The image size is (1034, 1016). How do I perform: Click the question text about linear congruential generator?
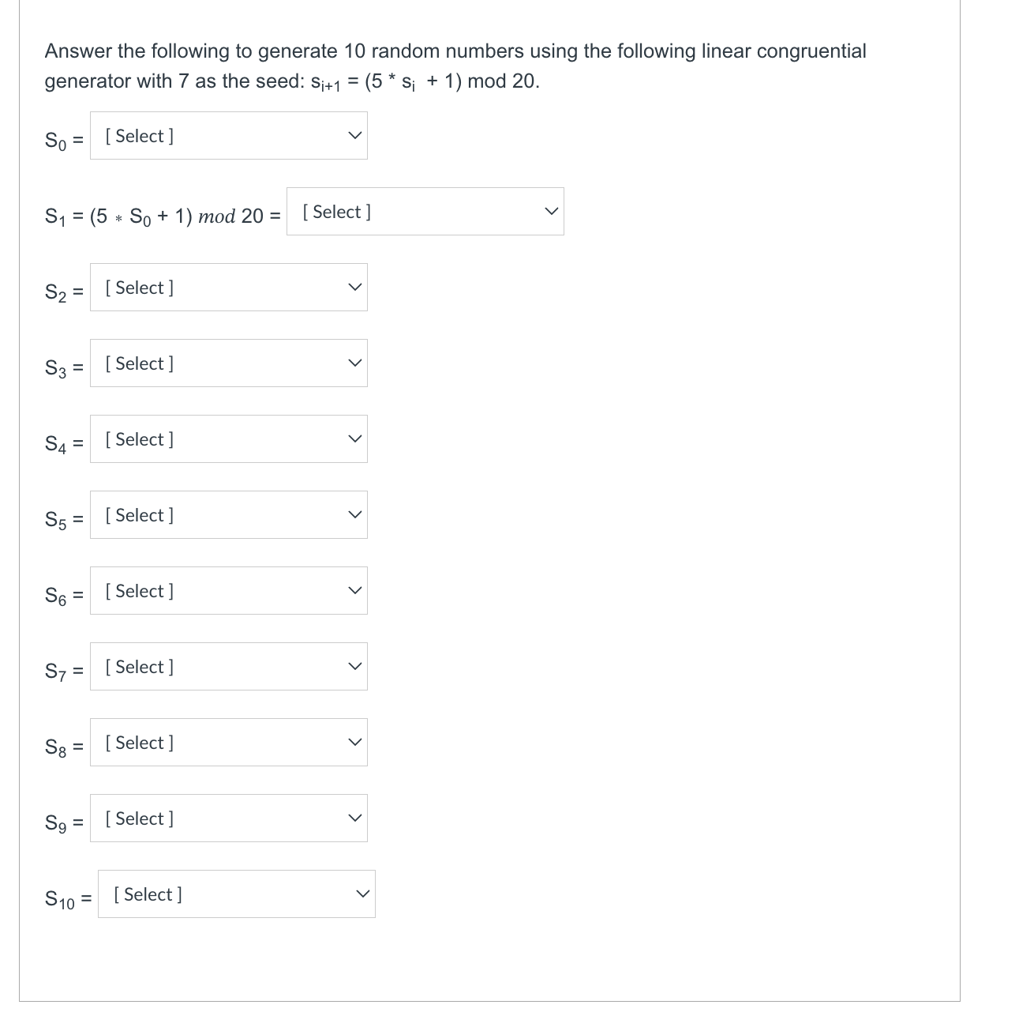pyautogui.click(x=455, y=66)
